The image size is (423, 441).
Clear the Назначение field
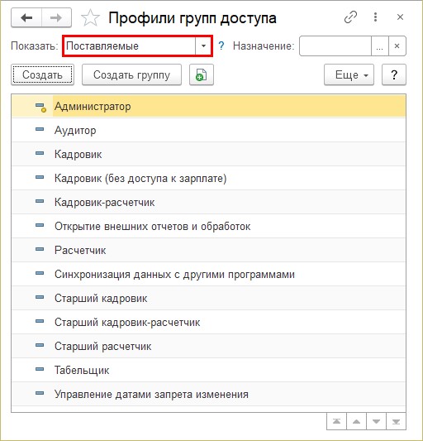pyautogui.click(x=397, y=46)
